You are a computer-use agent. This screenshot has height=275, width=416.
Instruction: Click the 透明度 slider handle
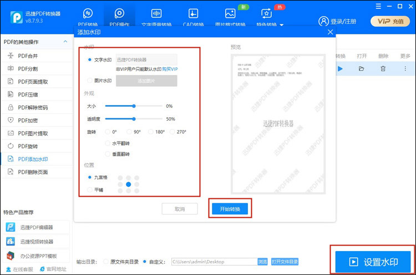[134, 119]
